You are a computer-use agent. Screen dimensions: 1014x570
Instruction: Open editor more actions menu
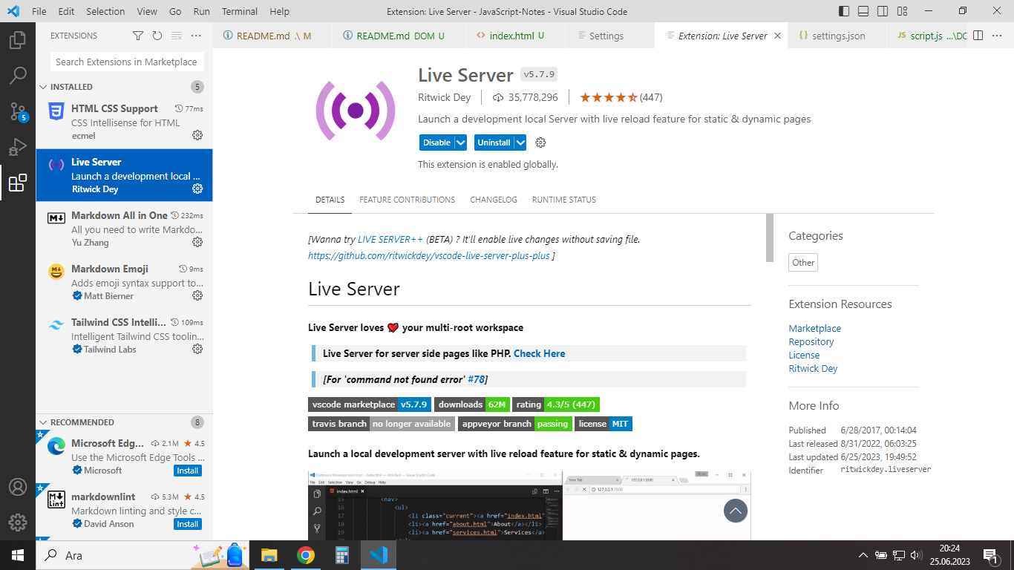tap(998, 36)
